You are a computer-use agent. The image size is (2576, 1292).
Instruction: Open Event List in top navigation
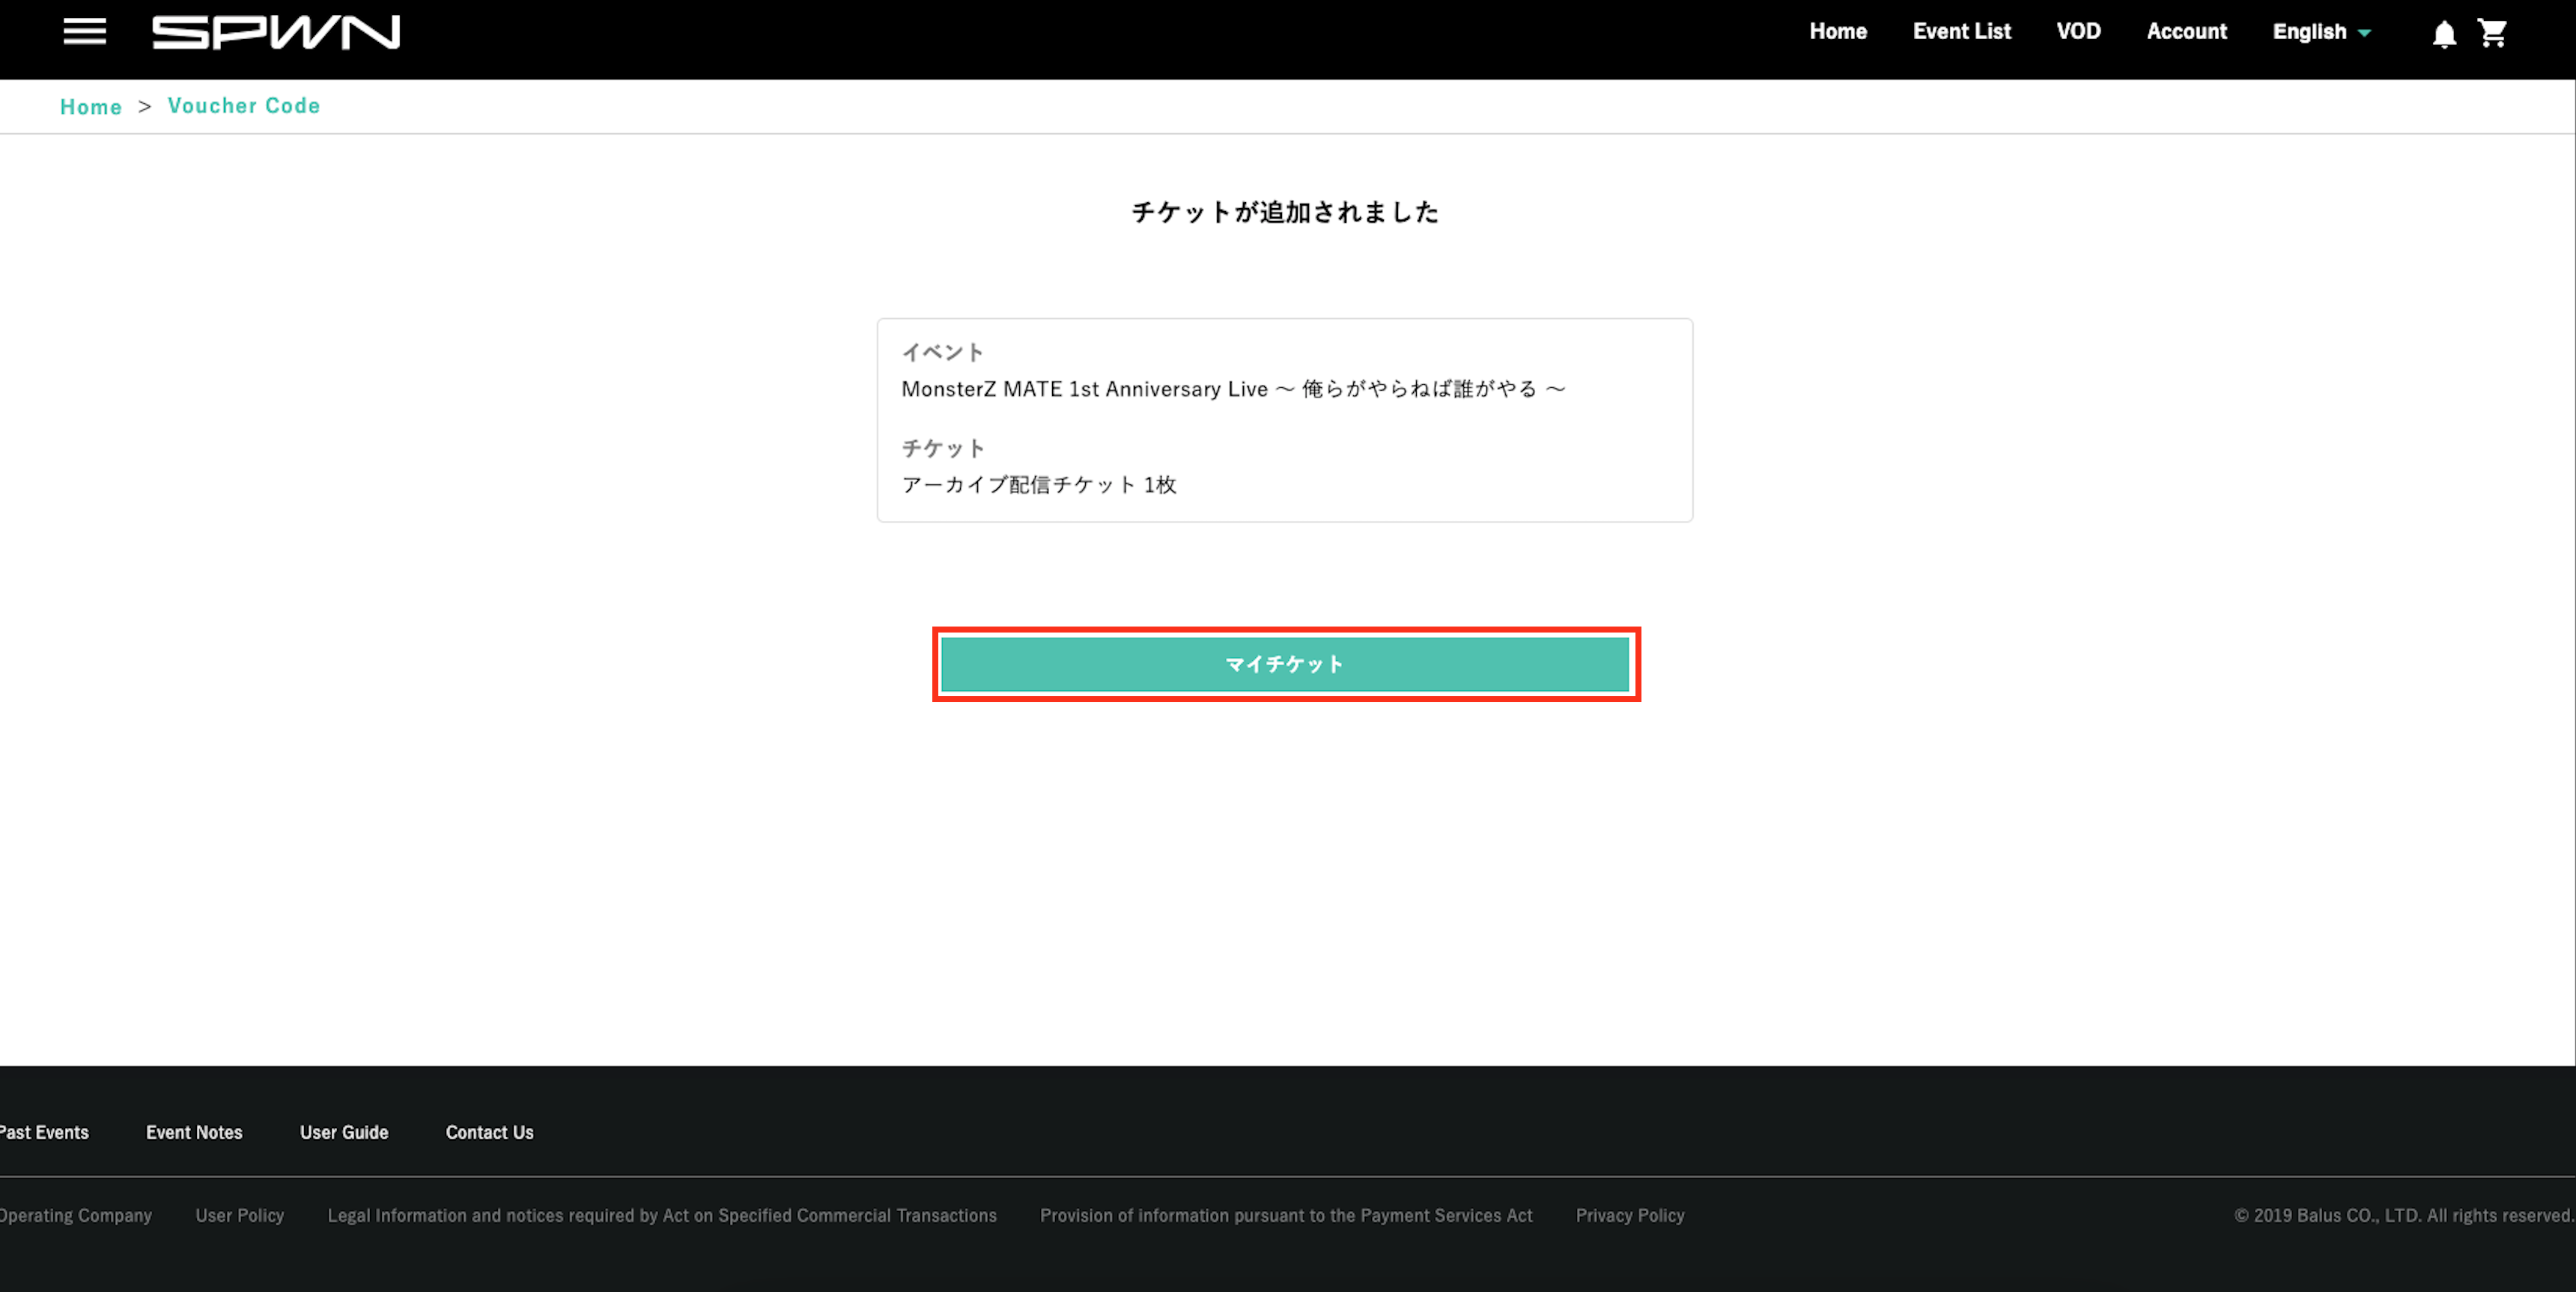[1961, 31]
